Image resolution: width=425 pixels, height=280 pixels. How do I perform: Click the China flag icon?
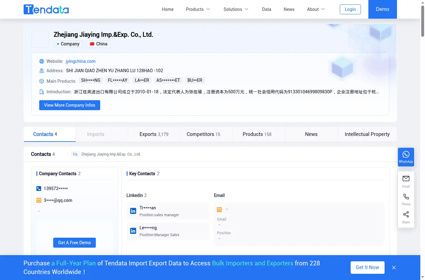click(92, 44)
